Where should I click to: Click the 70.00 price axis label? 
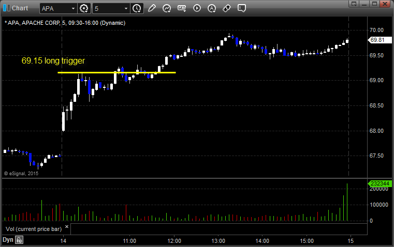tap(376, 30)
